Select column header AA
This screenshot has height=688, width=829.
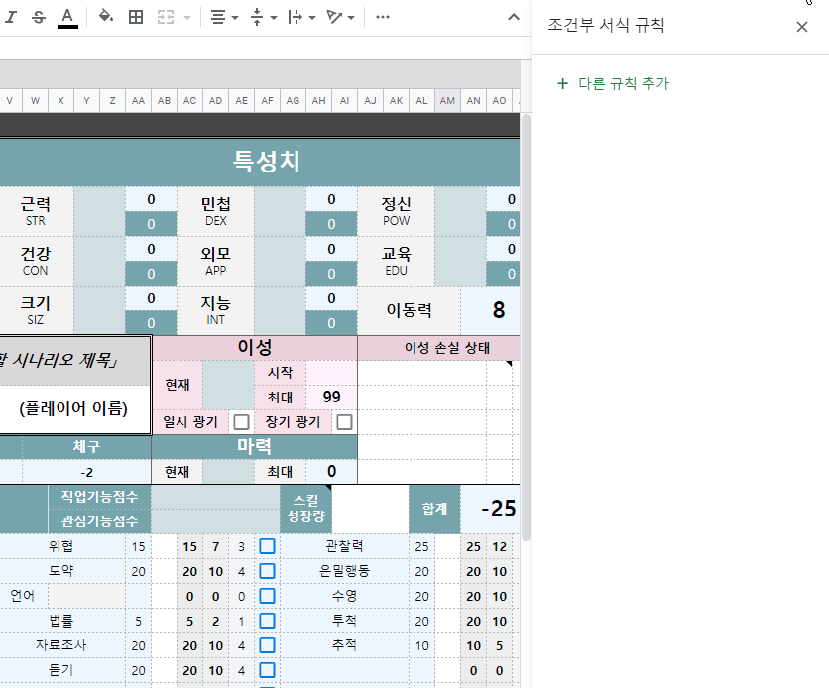(x=138, y=100)
